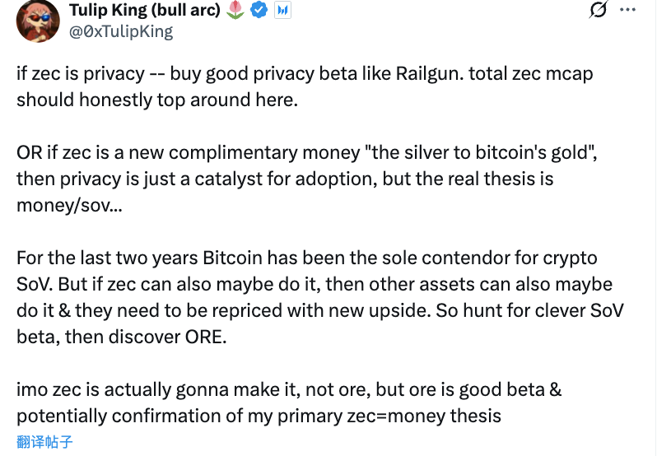Click the tulip emoji beside the name
This screenshot has width=657, height=456.
235,11
